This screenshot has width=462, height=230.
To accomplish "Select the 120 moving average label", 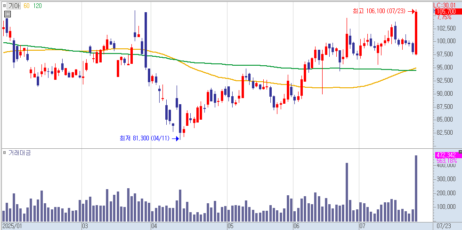I will tap(37, 6).
